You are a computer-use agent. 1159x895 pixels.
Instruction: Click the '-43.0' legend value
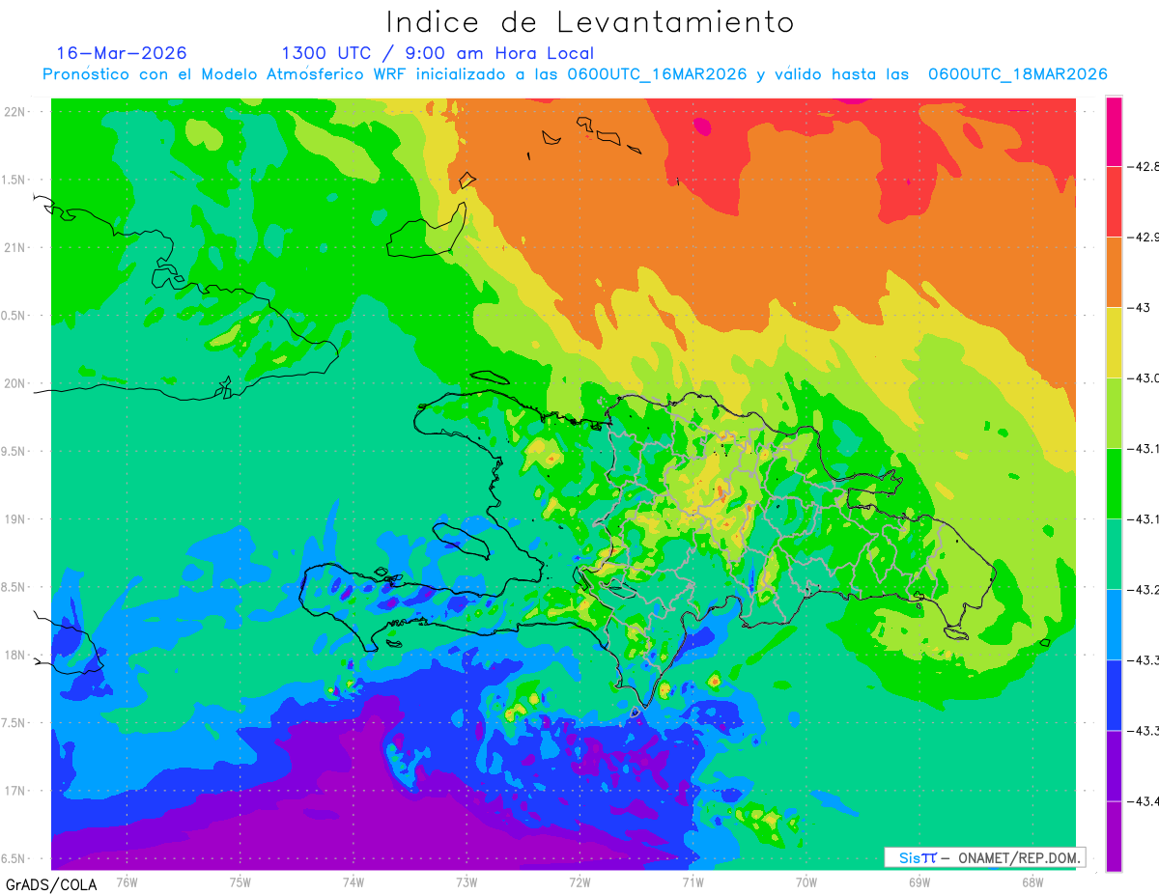click(1143, 378)
